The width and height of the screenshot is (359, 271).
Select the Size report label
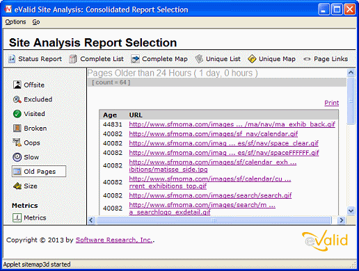tap(31, 186)
